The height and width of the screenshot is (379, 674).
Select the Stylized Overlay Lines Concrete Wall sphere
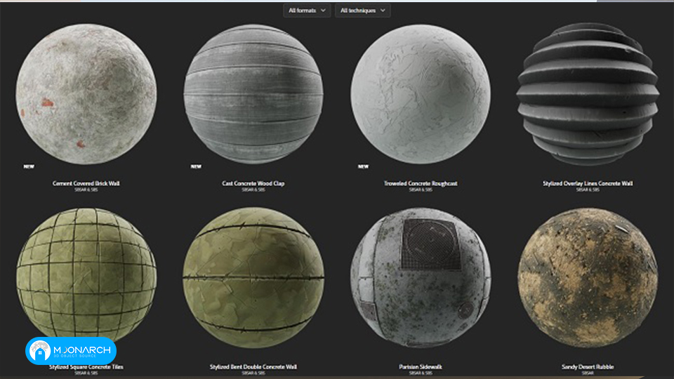(588, 93)
